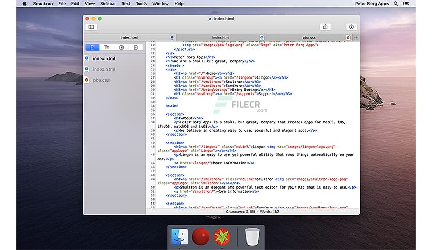Viewport: 432px width, 250px height.
Task: Click the Spotlight search icon
Action: click(x=396, y=4)
